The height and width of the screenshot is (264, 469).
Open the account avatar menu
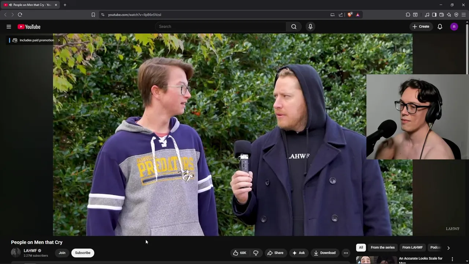coord(454,26)
